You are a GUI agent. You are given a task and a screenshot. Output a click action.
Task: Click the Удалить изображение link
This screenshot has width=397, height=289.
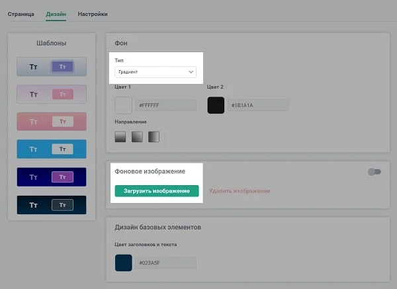(240, 190)
